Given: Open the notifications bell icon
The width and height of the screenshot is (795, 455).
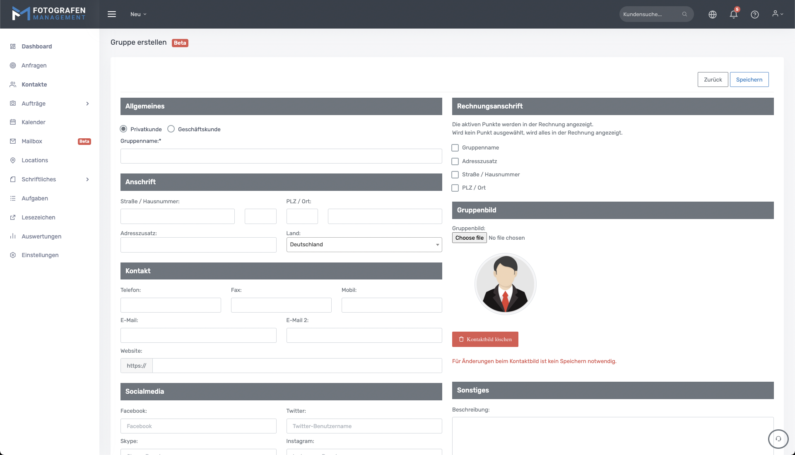Looking at the screenshot, I should (x=733, y=14).
